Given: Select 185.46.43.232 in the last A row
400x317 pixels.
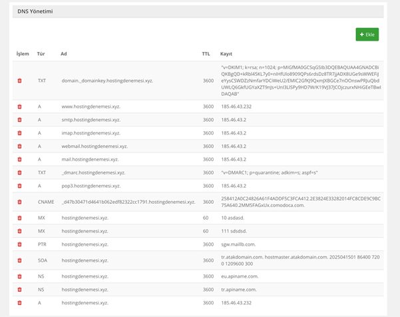Looking at the screenshot, I should tap(236, 303).
